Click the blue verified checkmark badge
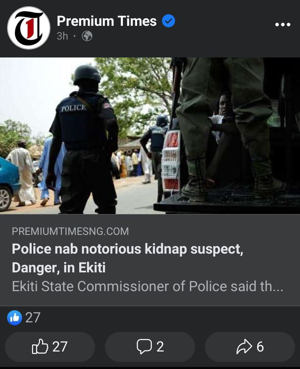This screenshot has width=300, height=369. [168, 21]
